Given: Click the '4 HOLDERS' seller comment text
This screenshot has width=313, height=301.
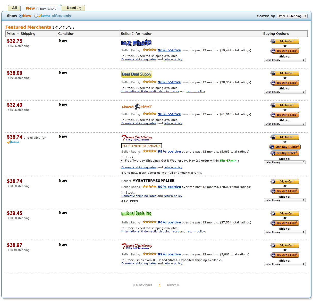Looking at the screenshot, I should click(130, 201).
